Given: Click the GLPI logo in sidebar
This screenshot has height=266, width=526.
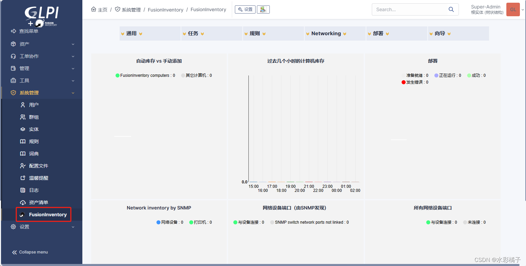Looking at the screenshot, I should (x=41, y=16).
